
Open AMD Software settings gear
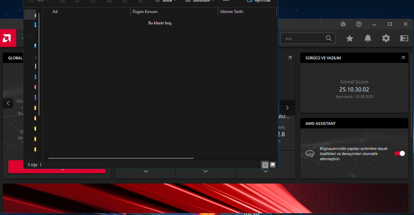coord(386,38)
